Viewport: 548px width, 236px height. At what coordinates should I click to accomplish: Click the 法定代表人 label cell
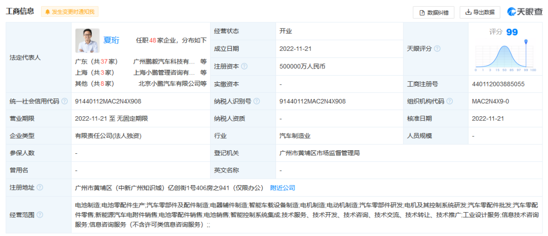point(39,58)
